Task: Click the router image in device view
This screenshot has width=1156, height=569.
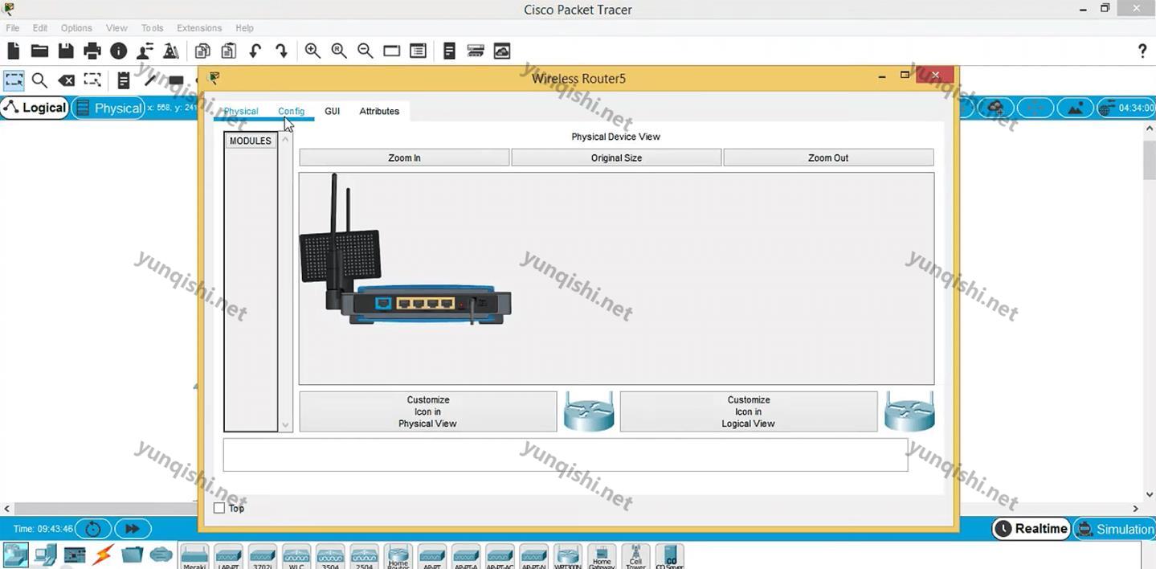Action: coord(406,249)
